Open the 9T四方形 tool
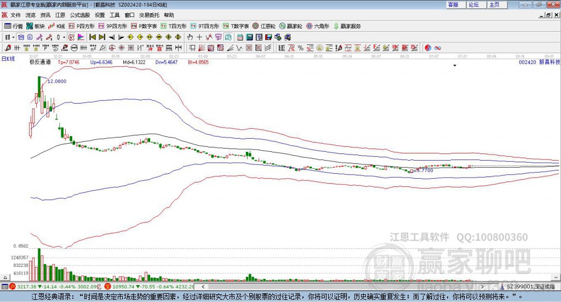Screen dimensions: 561x302 tap(205, 26)
